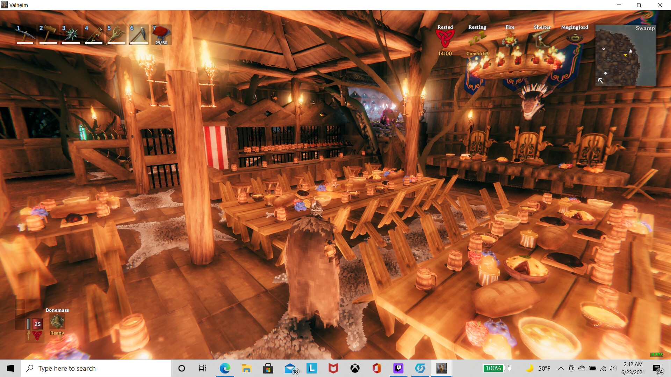Screen dimensions: 671x377
Task: Open the notification action center
Action: pyautogui.click(x=657, y=368)
